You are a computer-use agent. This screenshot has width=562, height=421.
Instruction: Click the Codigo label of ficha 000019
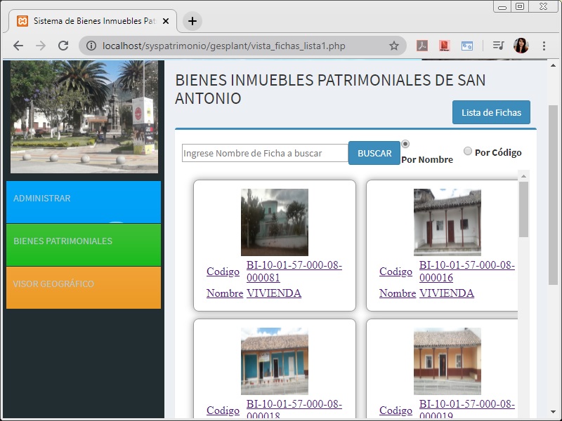396,410
